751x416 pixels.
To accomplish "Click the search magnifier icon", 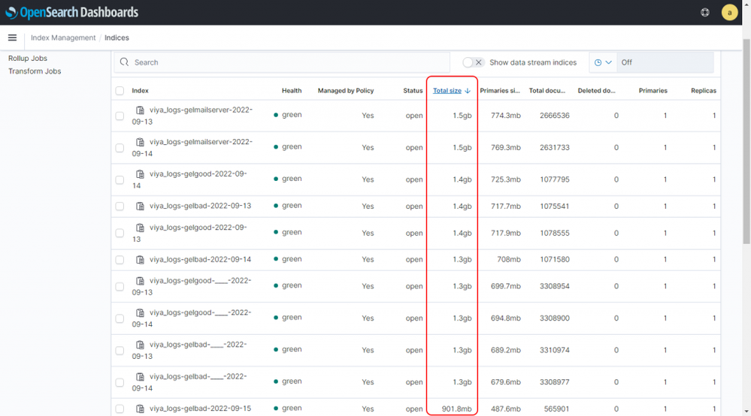I will (x=125, y=62).
